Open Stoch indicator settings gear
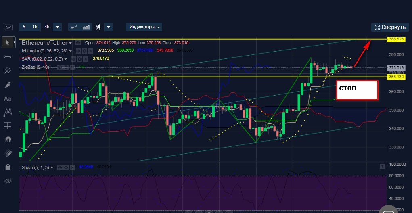Viewport: 412px width, 213px height. (x=66, y=167)
